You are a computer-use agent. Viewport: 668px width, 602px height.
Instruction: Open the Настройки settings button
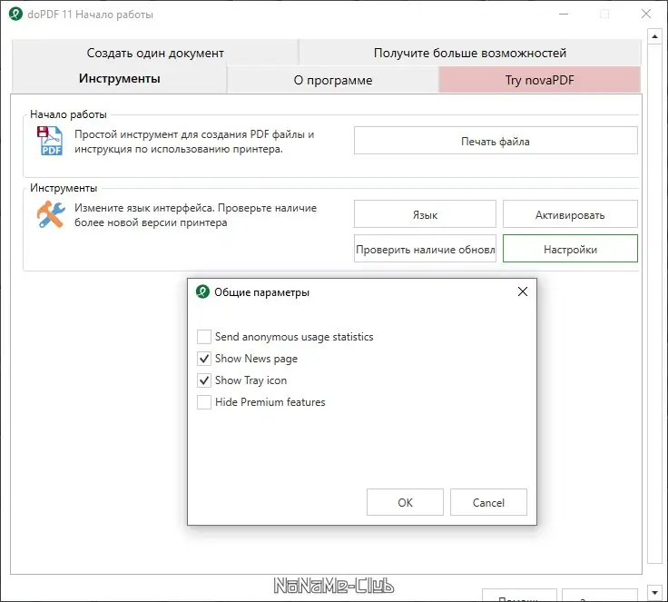pos(570,249)
